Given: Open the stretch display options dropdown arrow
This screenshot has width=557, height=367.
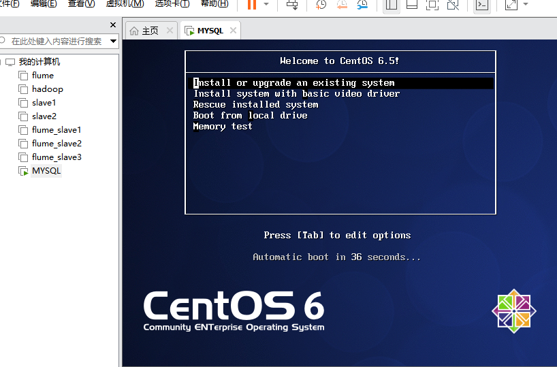Looking at the screenshot, I should point(526,4).
